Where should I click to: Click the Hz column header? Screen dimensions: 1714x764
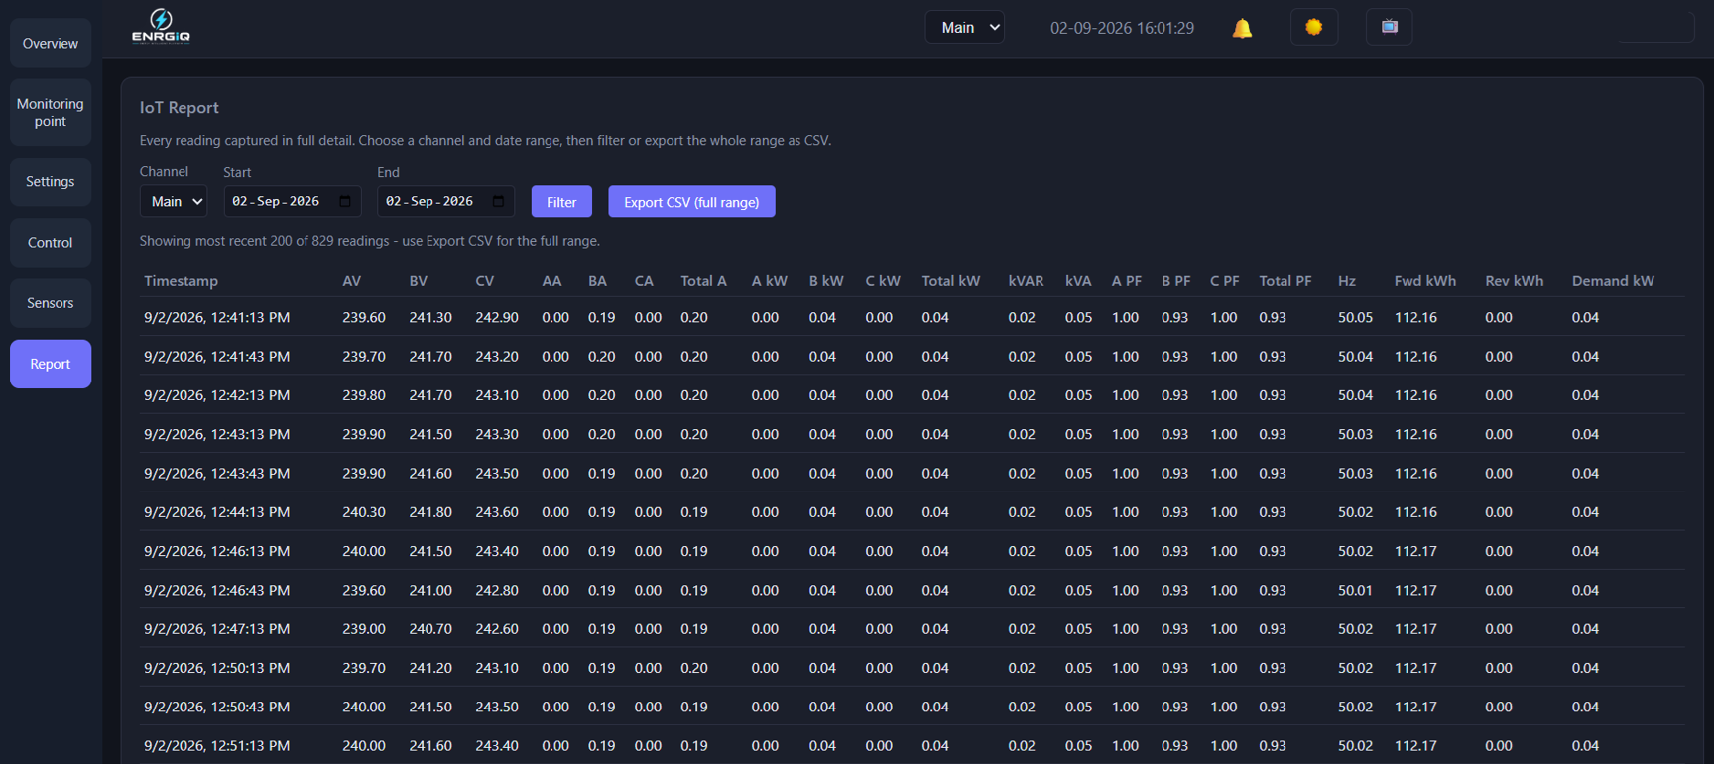(x=1347, y=281)
